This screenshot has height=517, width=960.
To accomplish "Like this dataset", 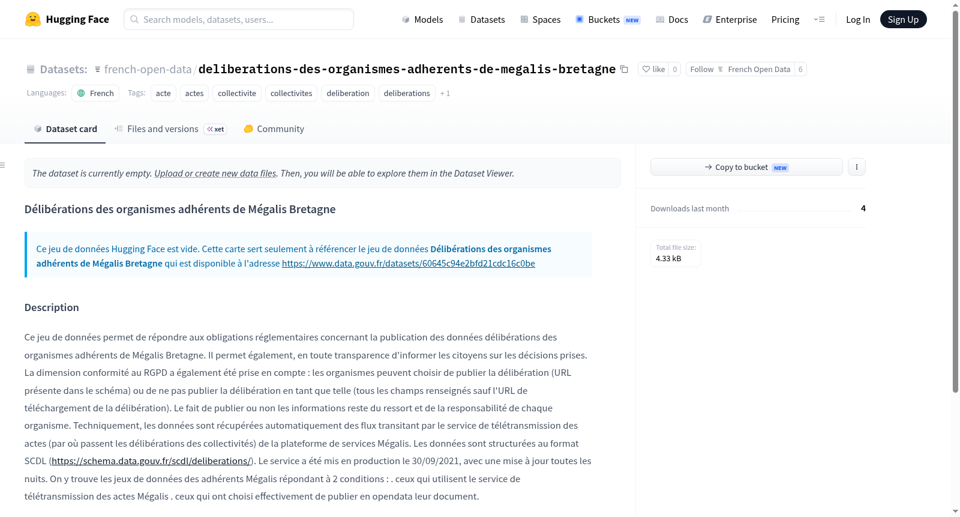I will click(653, 69).
